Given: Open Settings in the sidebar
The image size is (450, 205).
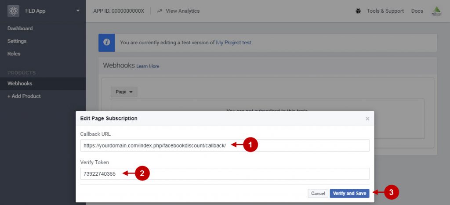Looking at the screenshot, I should point(17,41).
